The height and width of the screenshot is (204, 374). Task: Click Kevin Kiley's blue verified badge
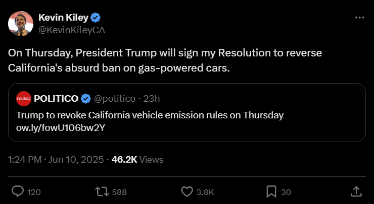click(x=96, y=18)
